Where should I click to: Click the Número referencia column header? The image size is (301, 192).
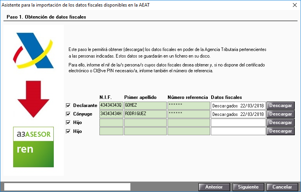(x=188, y=97)
